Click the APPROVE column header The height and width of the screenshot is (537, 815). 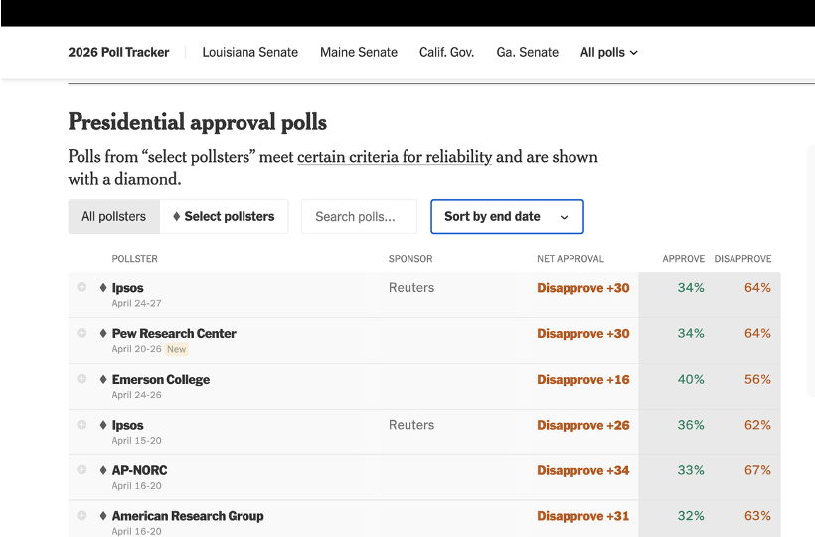point(684,259)
